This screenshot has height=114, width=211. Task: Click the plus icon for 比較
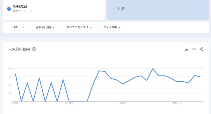point(113,9)
